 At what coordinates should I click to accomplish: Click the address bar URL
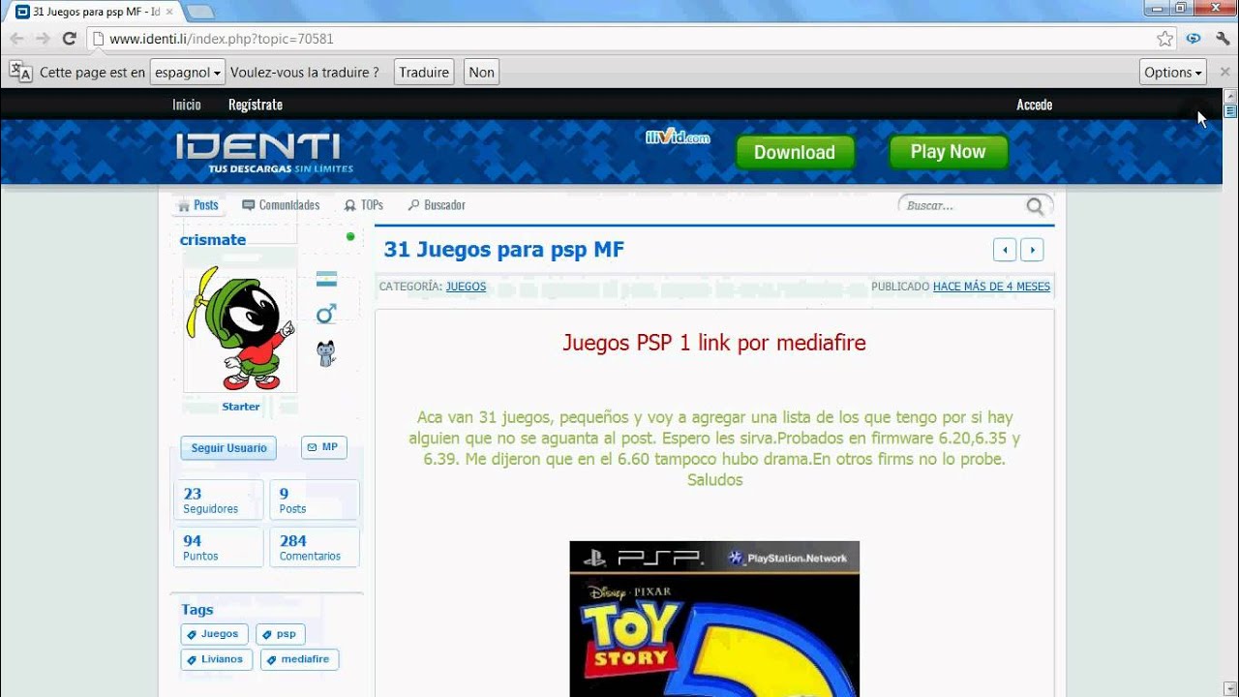(222, 39)
